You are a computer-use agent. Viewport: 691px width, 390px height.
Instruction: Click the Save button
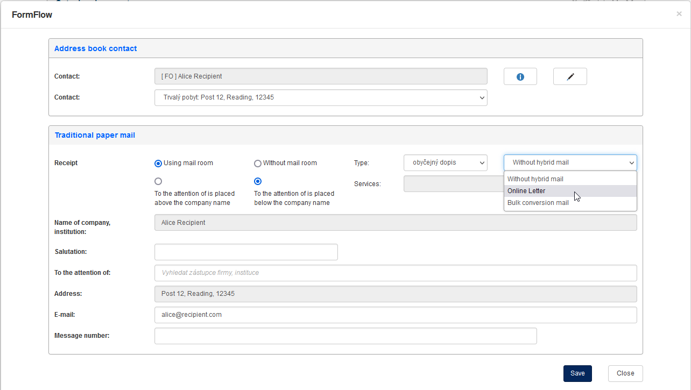click(x=577, y=373)
